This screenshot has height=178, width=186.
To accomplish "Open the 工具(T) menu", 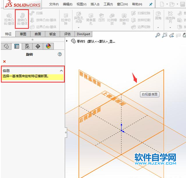I will click(x=108, y=4).
